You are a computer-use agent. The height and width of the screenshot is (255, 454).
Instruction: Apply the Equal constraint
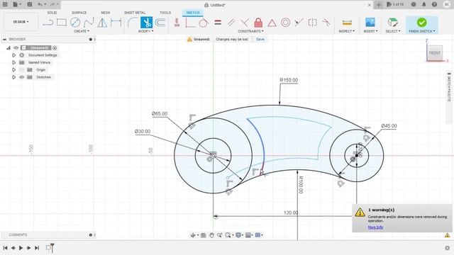pyautogui.click(x=218, y=22)
